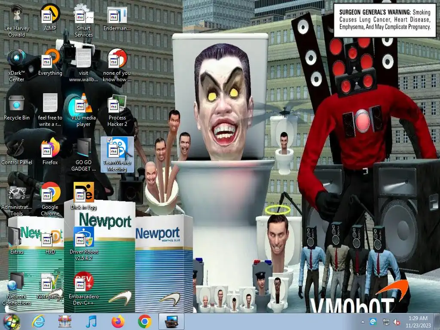Click the Show desktop strip

tap(437, 322)
